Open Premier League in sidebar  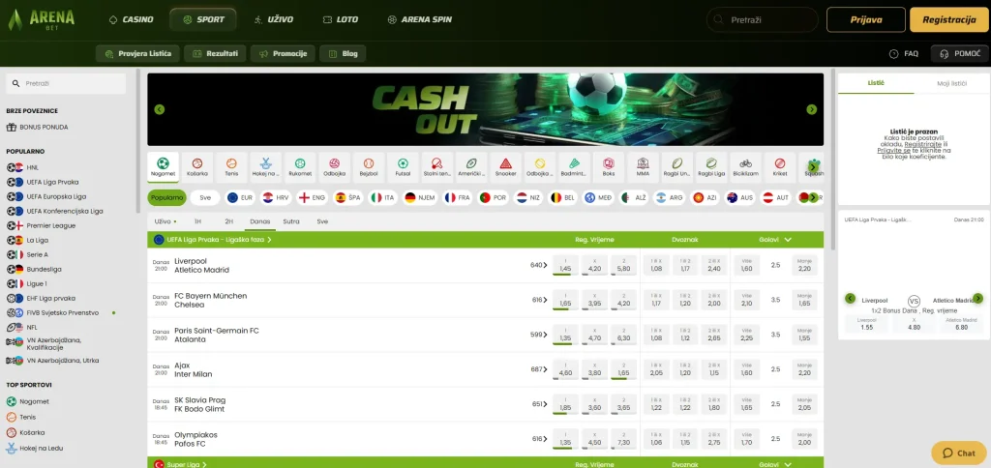pyautogui.click(x=42, y=225)
